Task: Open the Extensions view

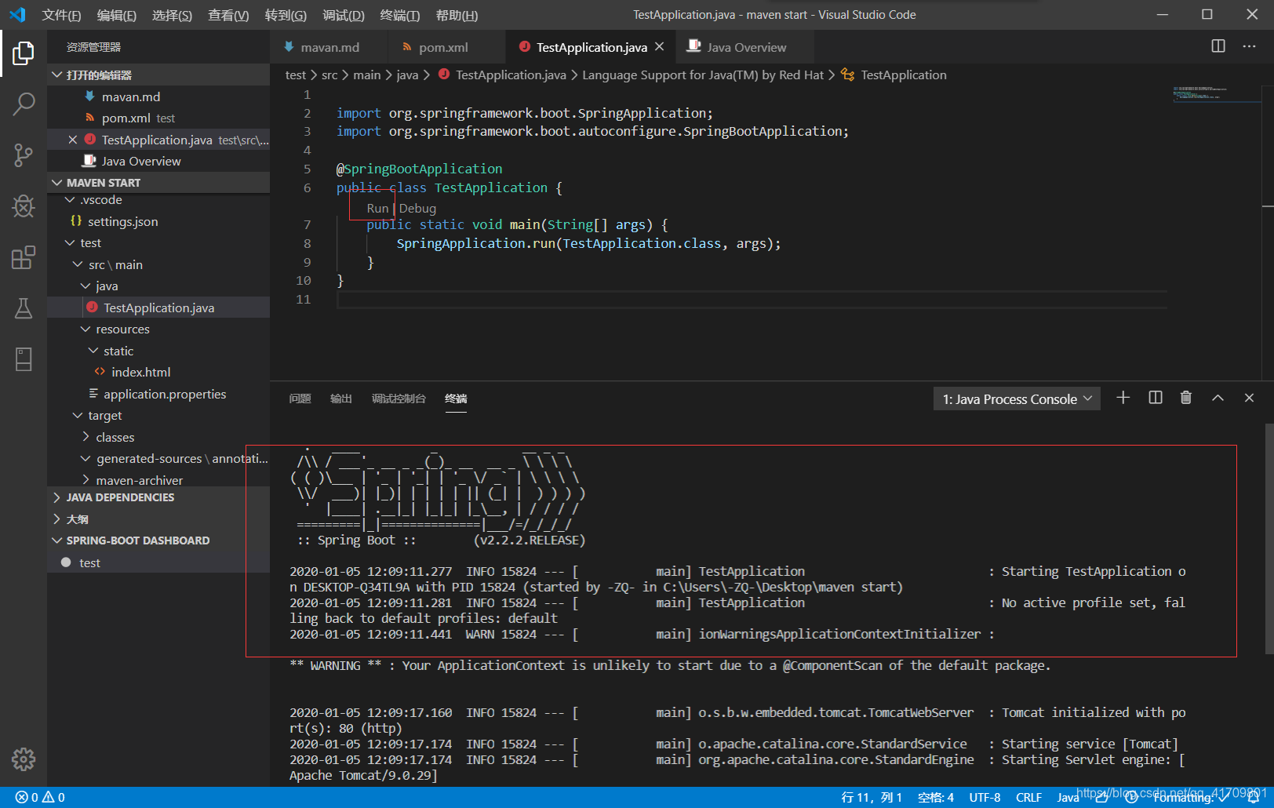Action: tap(24, 257)
